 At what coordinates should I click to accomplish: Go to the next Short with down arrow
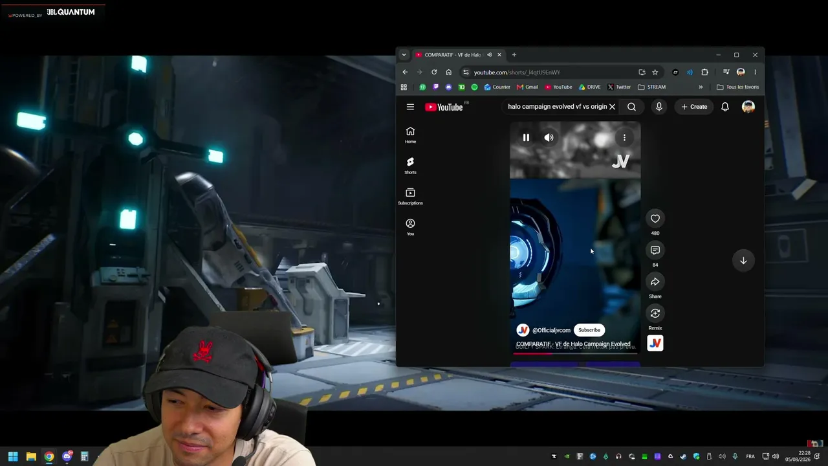coord(743,261)
